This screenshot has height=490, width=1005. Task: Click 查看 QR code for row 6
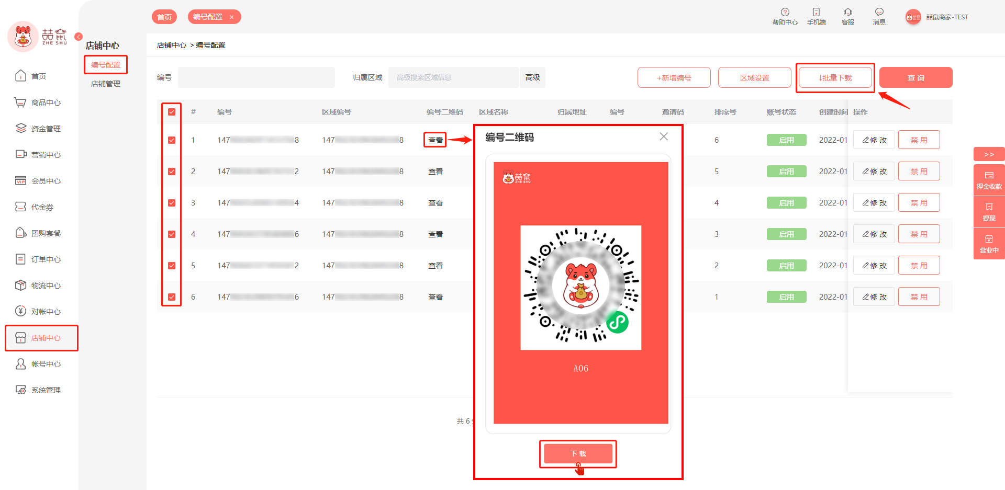[435, 297]
